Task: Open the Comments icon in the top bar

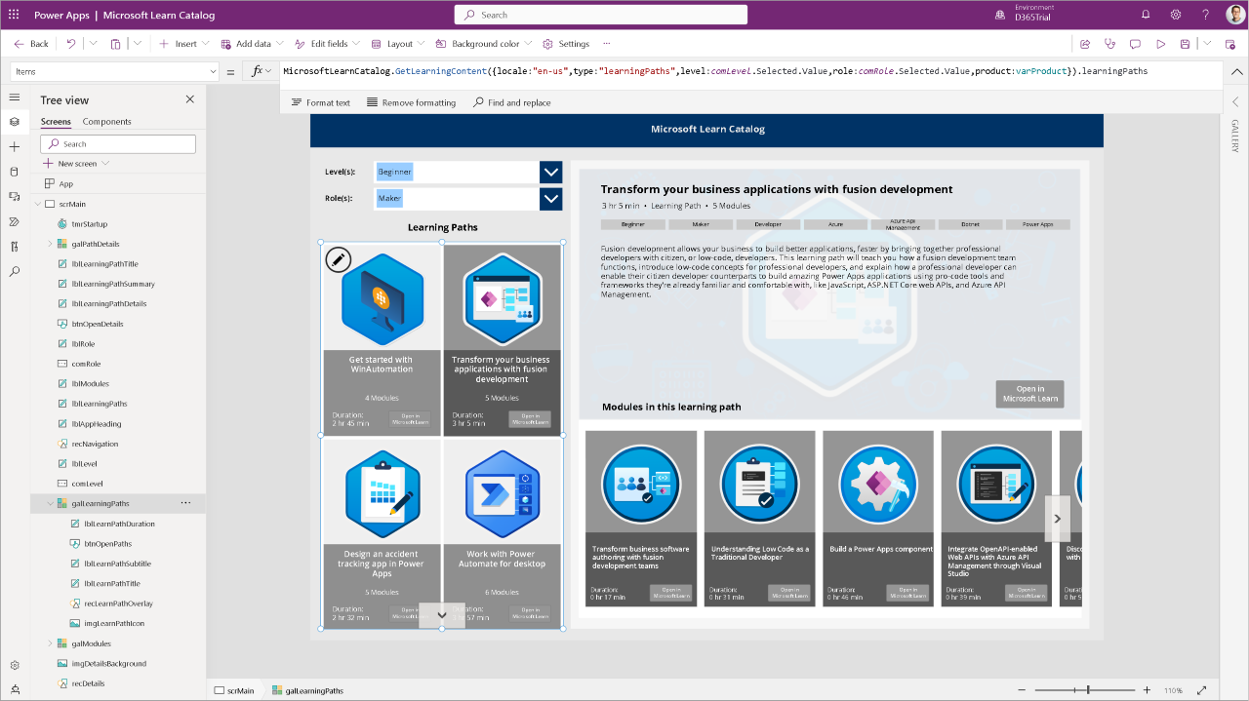Action: [1136, 43]
